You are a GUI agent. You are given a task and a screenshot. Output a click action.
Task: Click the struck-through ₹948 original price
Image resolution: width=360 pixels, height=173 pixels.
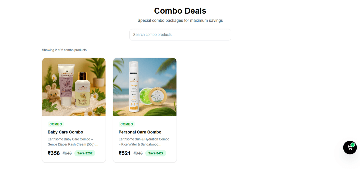pyautogui.click(x=138, y=153)
